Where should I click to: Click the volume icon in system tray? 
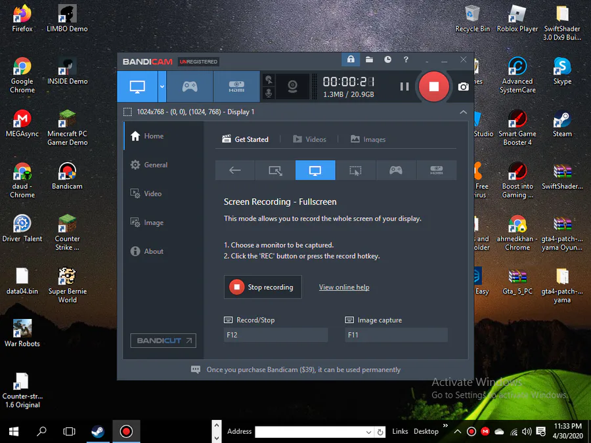[x=527, y=432]
